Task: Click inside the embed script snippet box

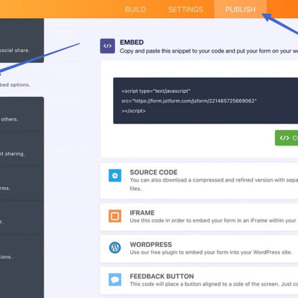Action: coord(206,100)
